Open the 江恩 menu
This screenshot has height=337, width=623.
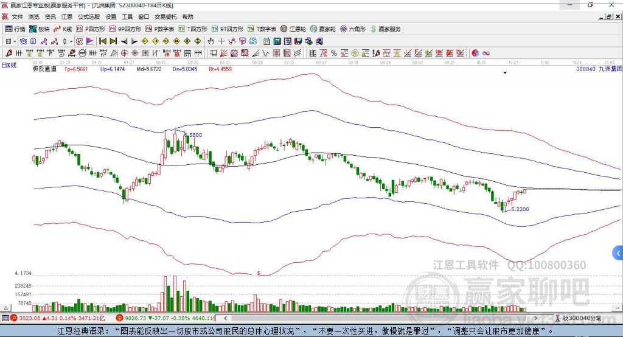coord(67,16)
